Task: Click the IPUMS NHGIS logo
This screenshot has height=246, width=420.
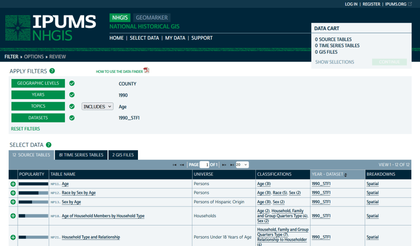Action: click(x=50, y=28)
